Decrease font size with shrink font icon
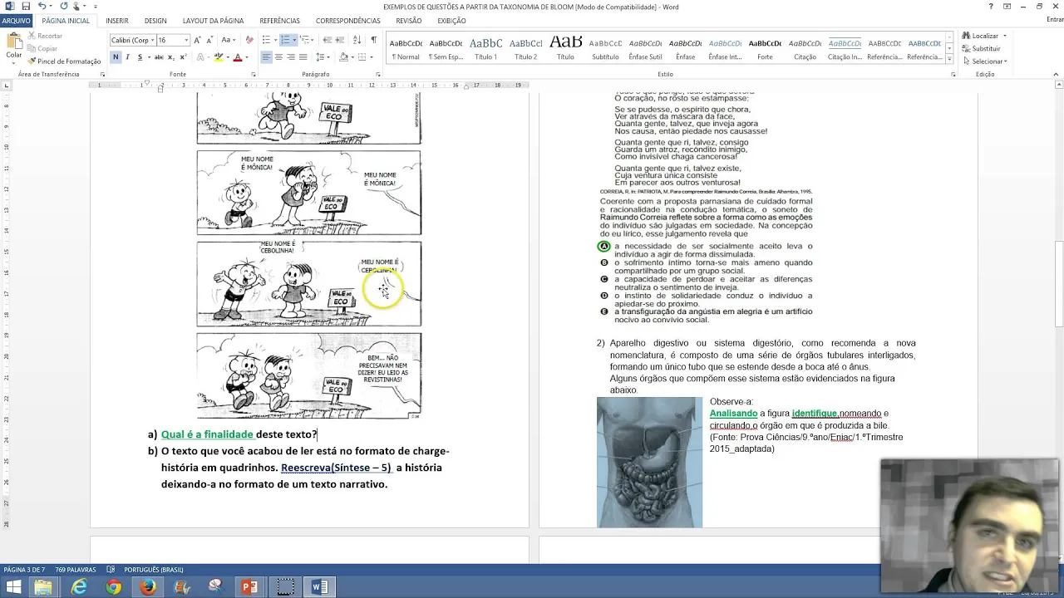This screenshot has height=598, width=1064. coord(209,40)
